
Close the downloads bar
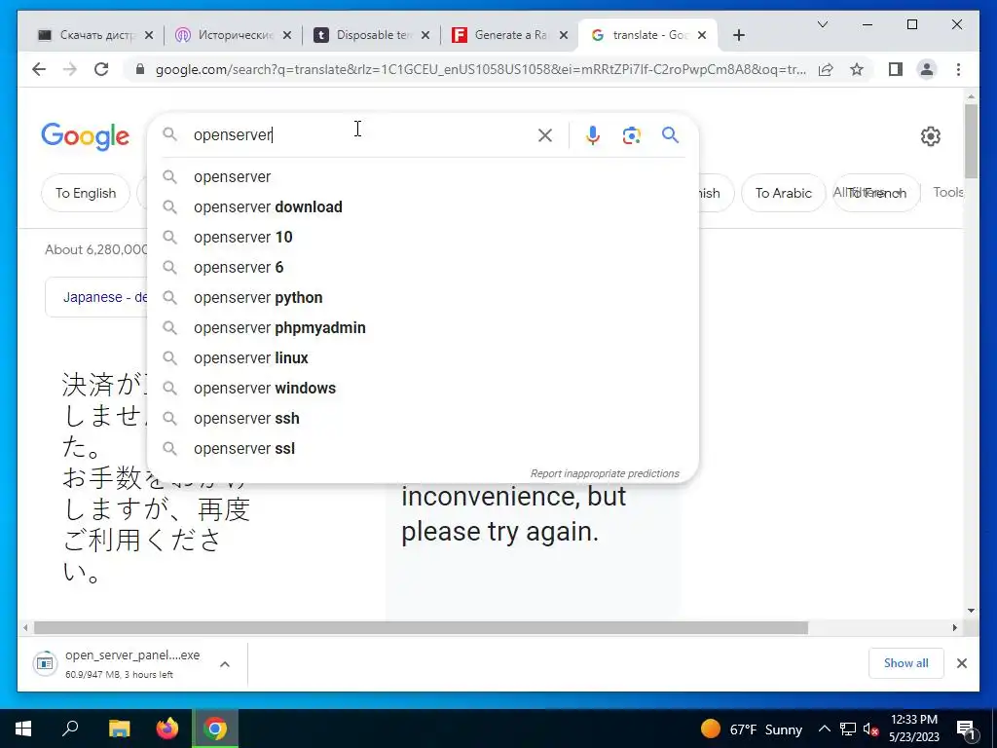961,662
